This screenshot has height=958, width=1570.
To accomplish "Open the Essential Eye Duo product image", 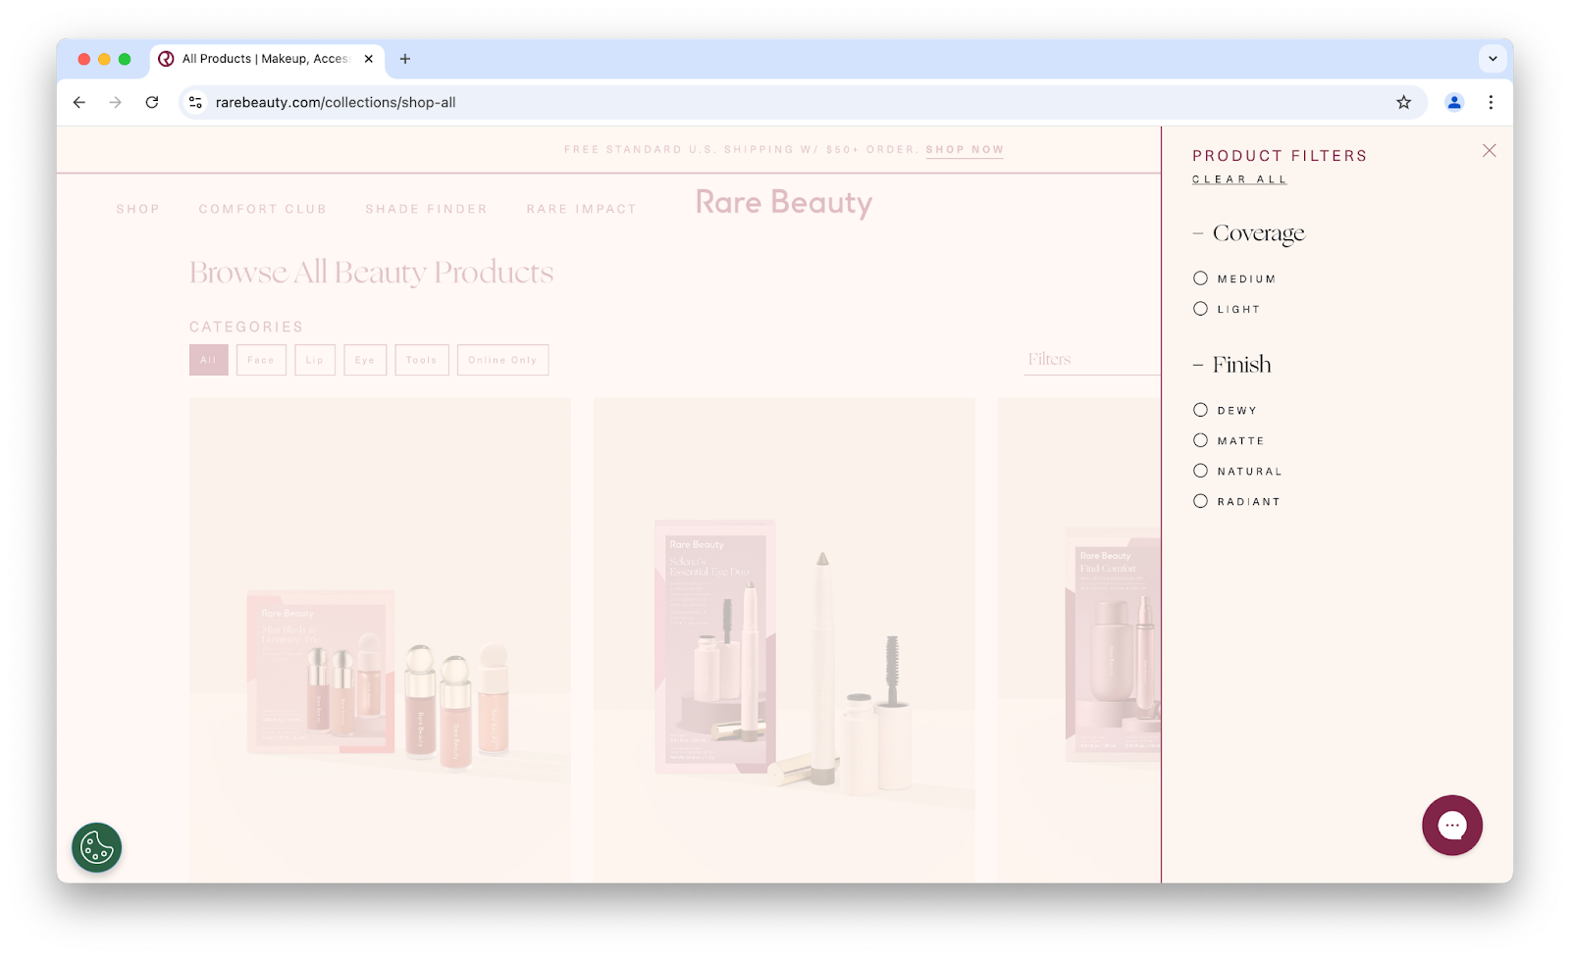I will (x=784, y=639).
